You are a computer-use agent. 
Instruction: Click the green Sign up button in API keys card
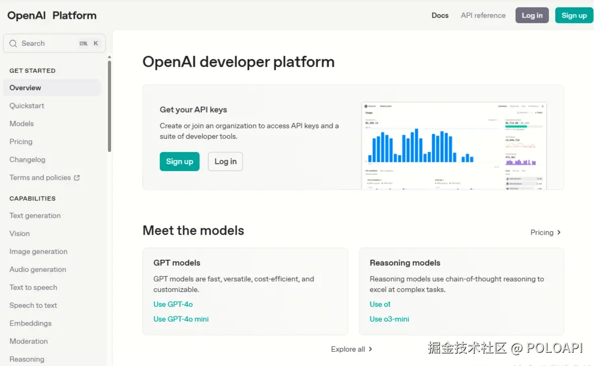click(x=179, y=162)
